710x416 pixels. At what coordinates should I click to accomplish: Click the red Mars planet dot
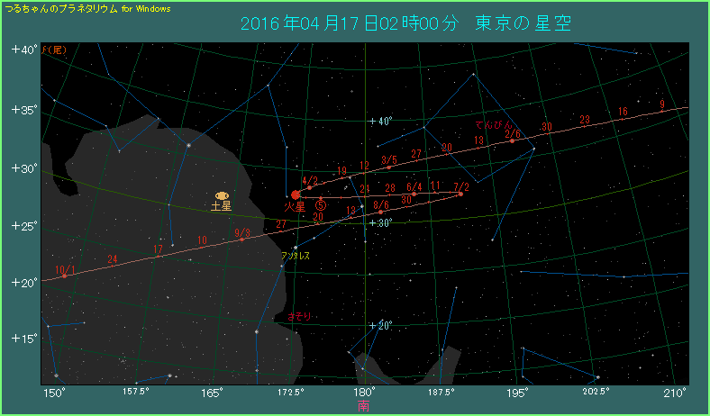(296, 194)
